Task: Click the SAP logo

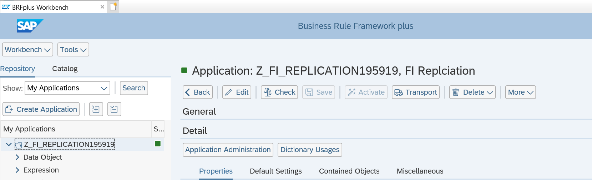Action: 30,26
